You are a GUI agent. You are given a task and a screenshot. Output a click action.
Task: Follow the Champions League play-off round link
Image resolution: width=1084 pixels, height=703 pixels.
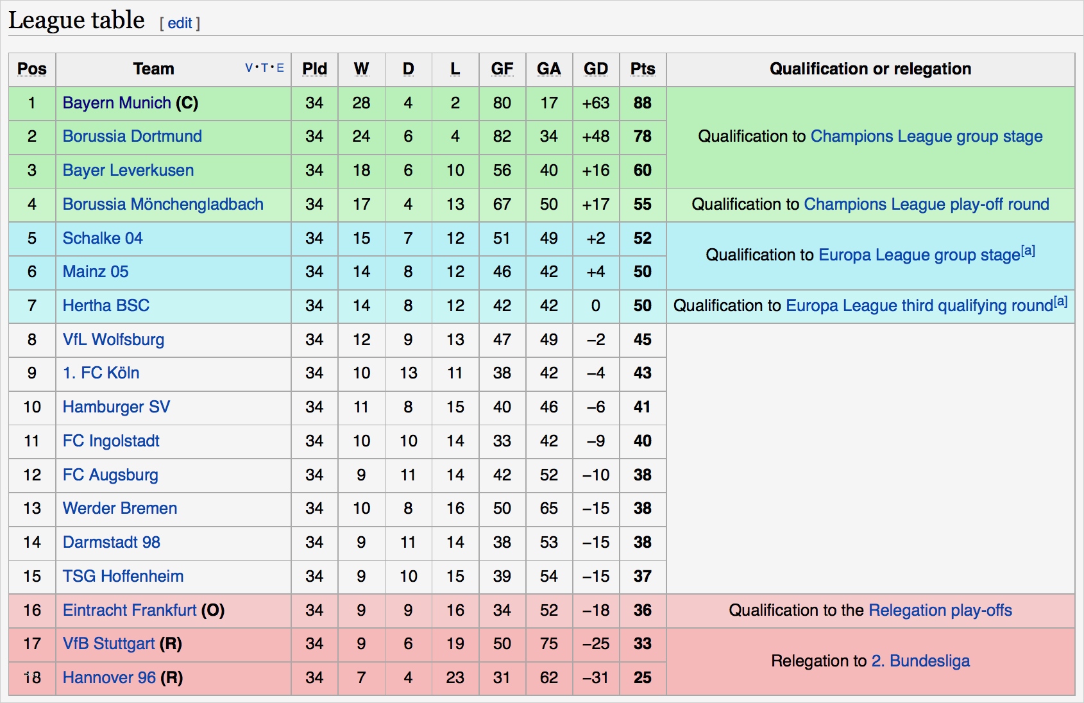click(926, 204)
